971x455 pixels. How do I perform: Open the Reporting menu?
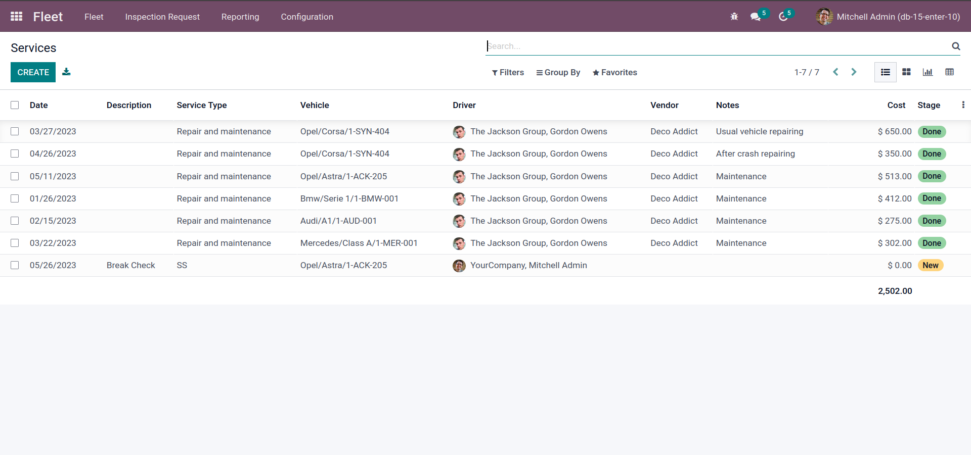click(x=240, y=17)
